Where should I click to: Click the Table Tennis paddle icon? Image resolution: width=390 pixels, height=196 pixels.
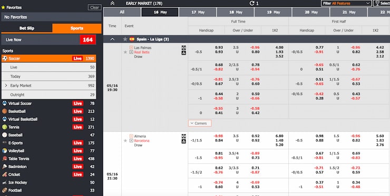(x=4, y=159)
